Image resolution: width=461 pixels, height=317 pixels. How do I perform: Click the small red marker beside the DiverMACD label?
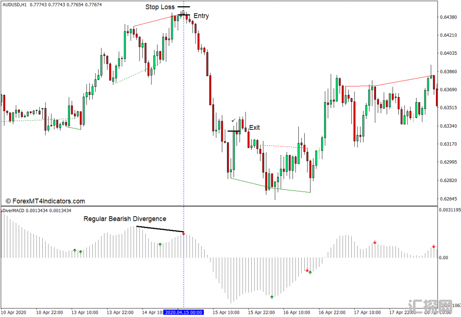point(2,210)
